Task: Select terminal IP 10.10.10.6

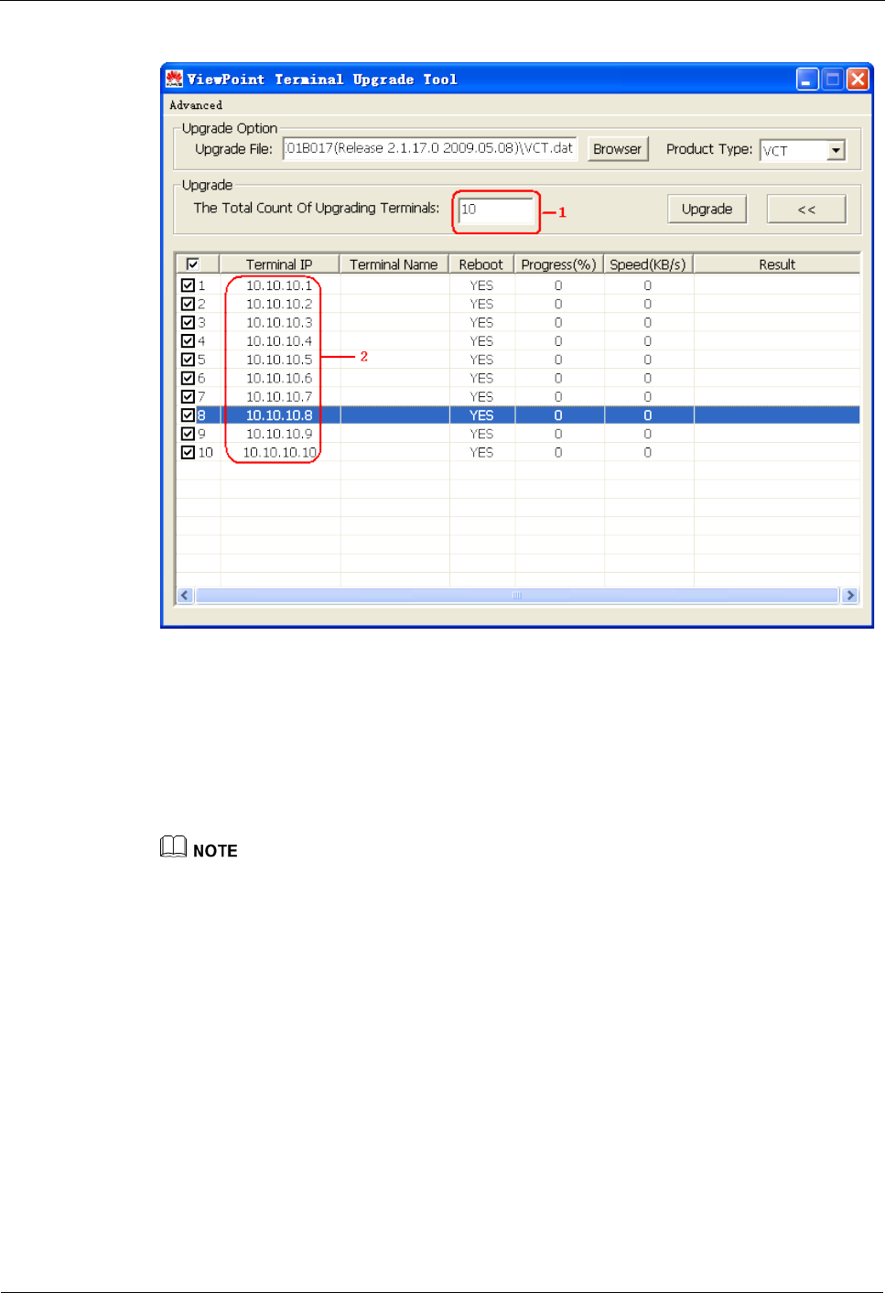Action: pos(279,378)
